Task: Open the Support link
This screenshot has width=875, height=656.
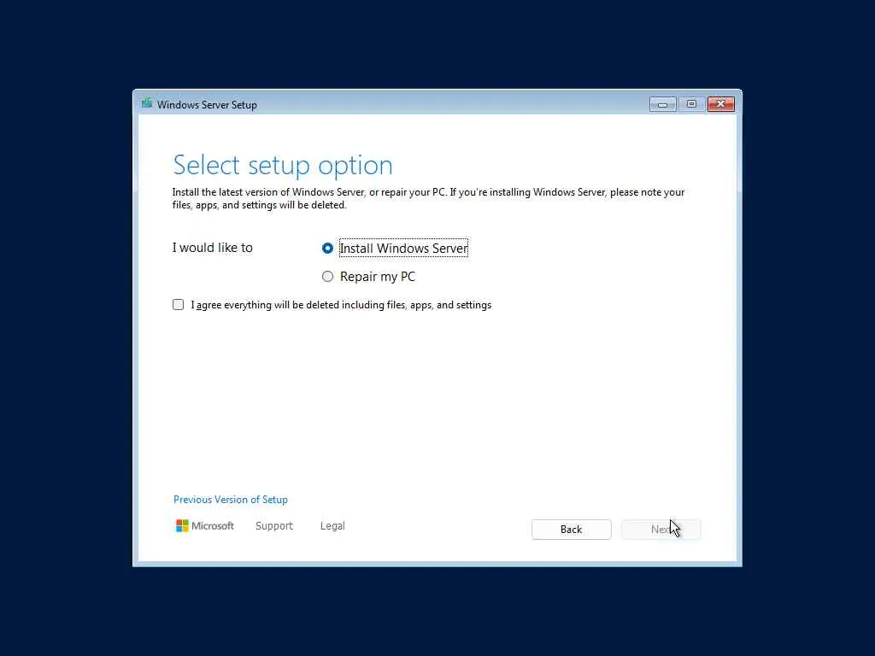Action: [274, 526]
